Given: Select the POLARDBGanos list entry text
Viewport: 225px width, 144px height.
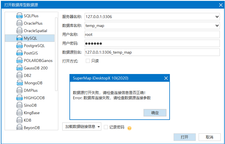Looking at the screenshot, I should tap(38, 61).
